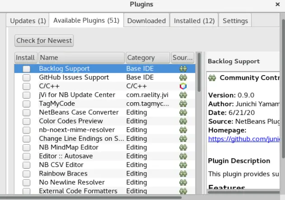Check the Editor :: Autosave install box
This screenshot has width=285, height=200.
click(x=26, y=156)
